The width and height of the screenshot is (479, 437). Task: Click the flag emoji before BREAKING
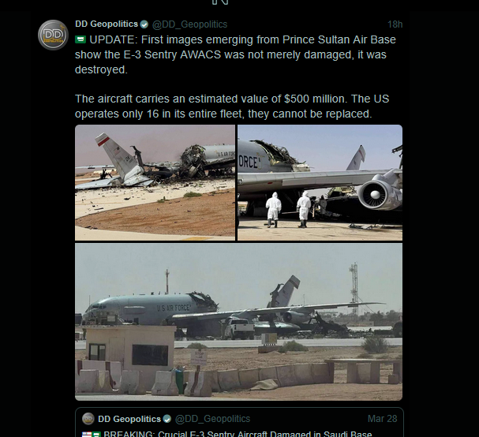pos(88,433)
